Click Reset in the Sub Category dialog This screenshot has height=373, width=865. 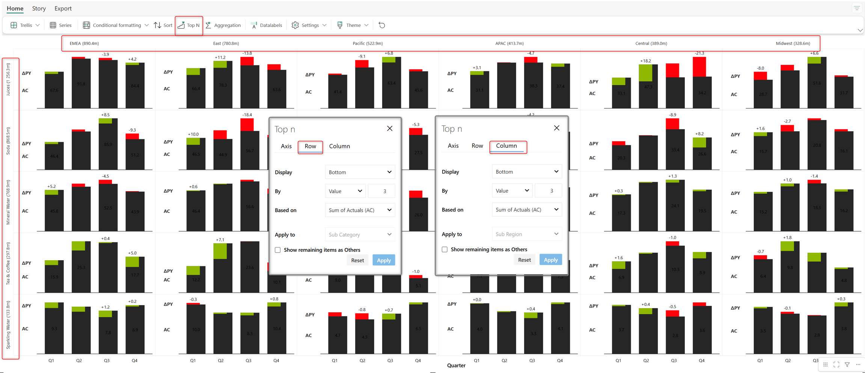tap(357, 260)
